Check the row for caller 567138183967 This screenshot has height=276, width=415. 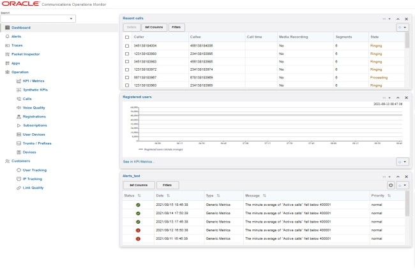point(127,78)
